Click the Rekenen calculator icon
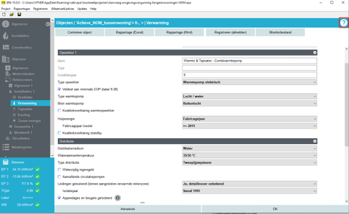 [x=6, y=163]
